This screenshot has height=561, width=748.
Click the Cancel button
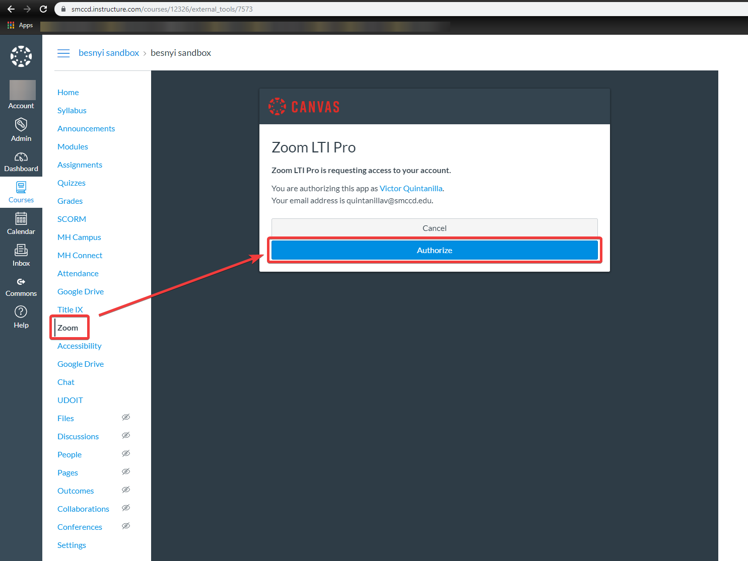[x=435, y=227]
